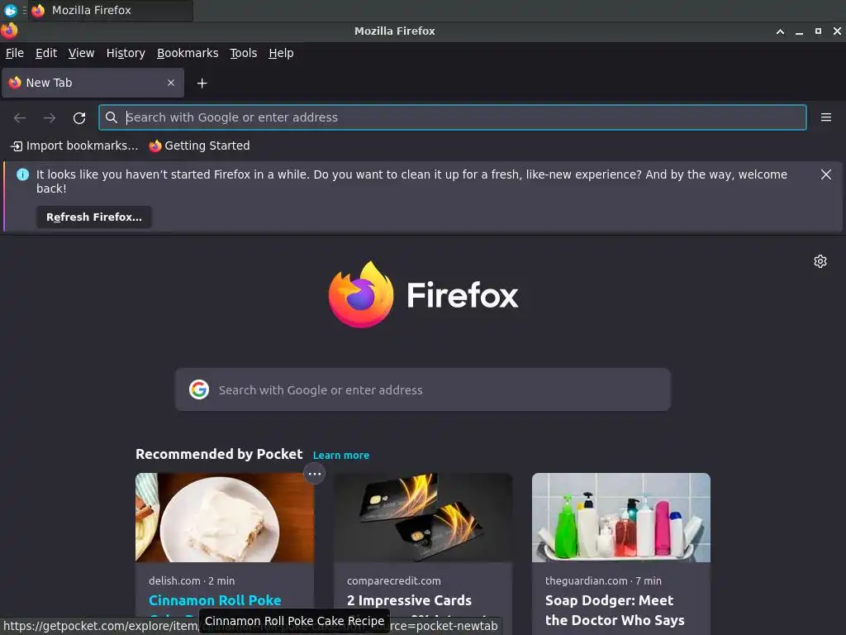
Task: Open the 2 Impressive Cards article title
Action: (x=410, y=600)
